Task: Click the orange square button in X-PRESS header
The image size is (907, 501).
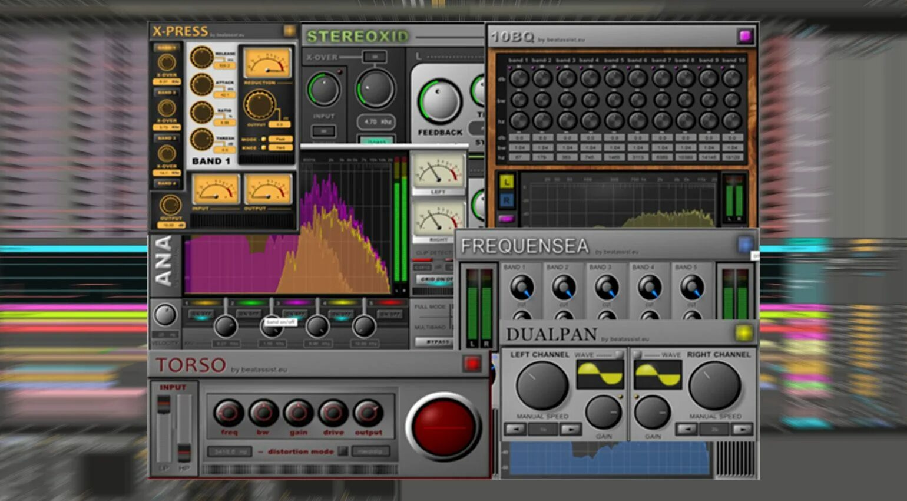Action: click(289, 31)
